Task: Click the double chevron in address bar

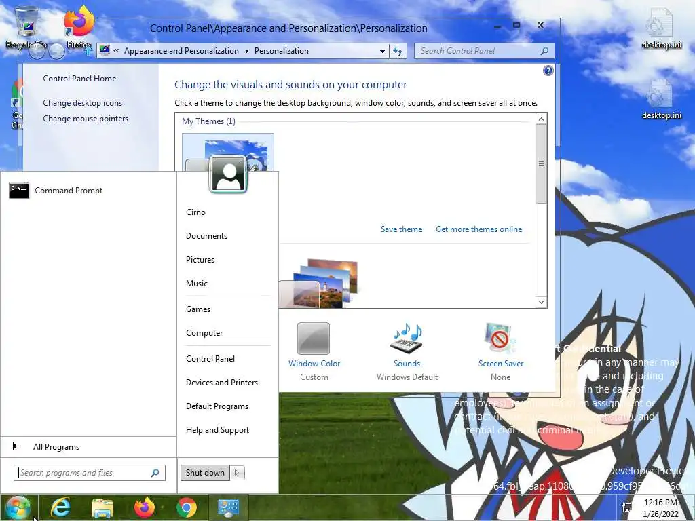Action: click(116, 51)
